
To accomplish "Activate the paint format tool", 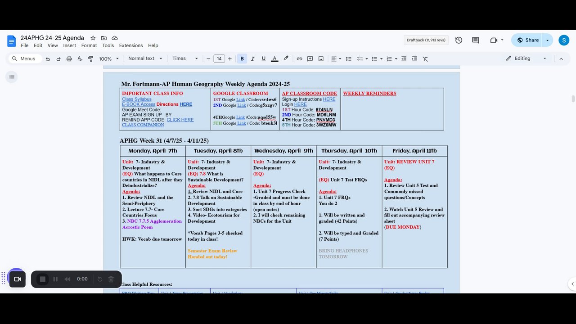I will (90, 58).
